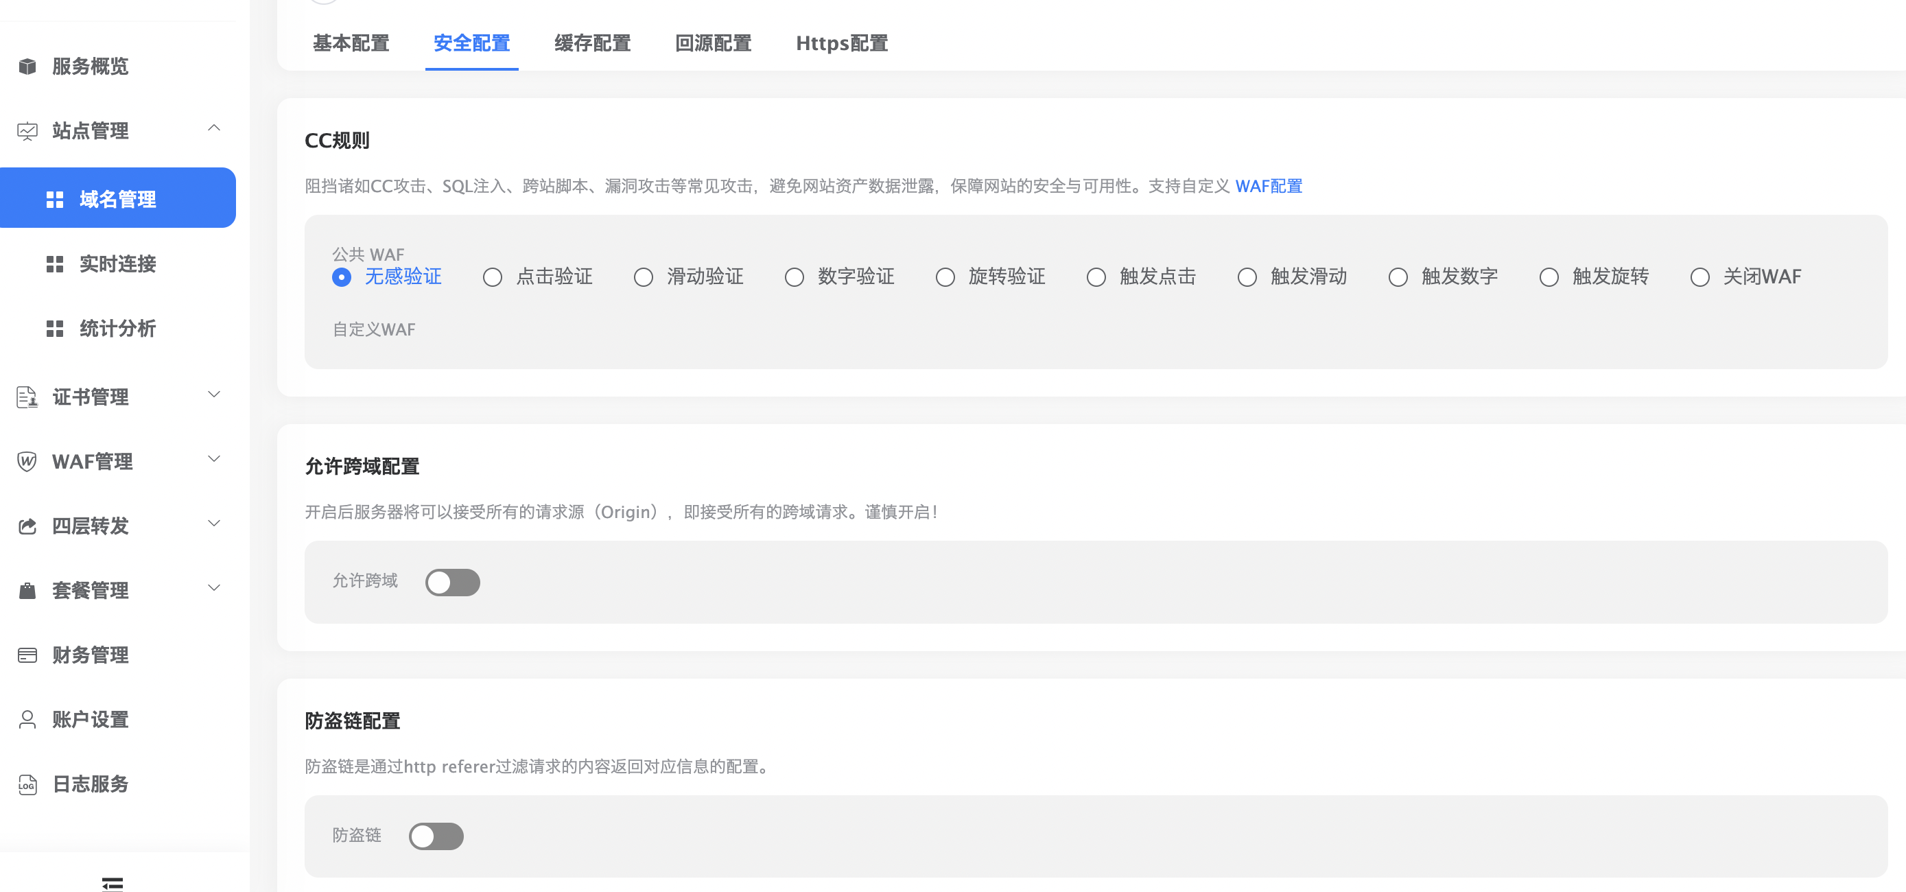Click the 自定义WAF label
The height and width of the screenshot is (892, 1906).
pos(374,329)
